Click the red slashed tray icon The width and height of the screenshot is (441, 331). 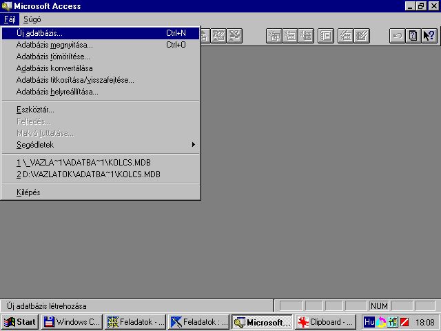point(404,322)
